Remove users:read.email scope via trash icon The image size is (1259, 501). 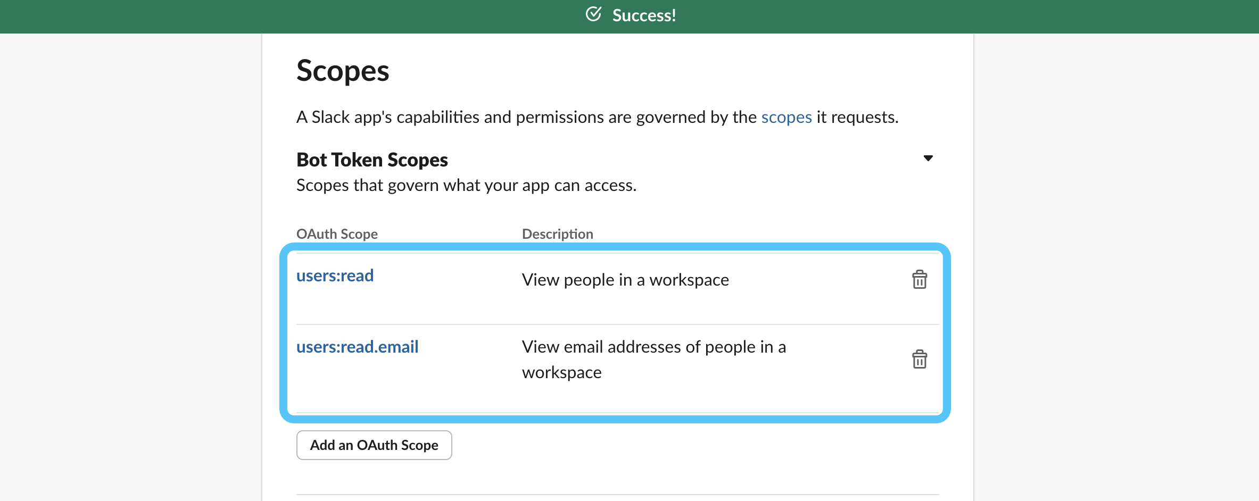[x=919, y=360]
